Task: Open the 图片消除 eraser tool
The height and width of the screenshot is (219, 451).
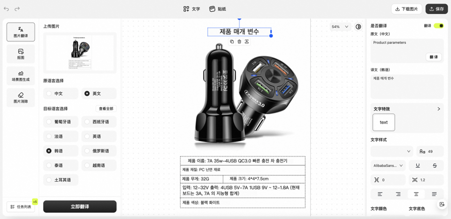Action: (21, 98)
